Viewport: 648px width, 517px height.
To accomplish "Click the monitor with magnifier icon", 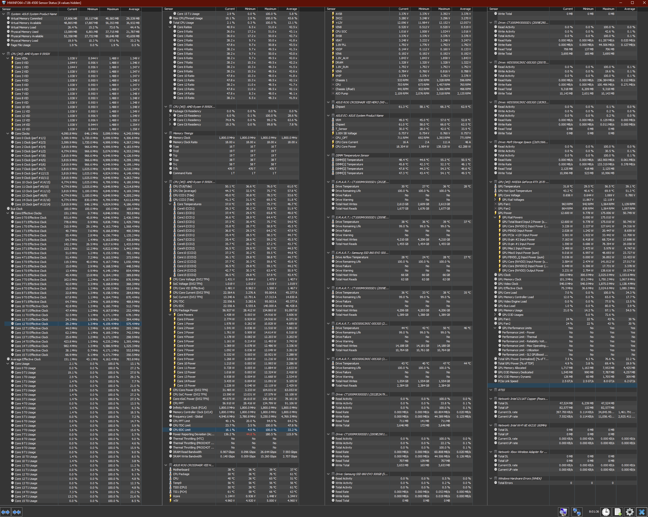I will 563,512.
